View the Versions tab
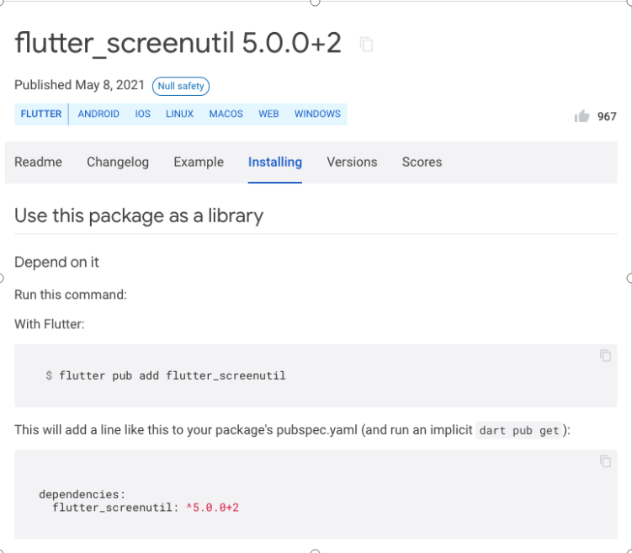Image resolution: width=632 pixels, height=553 pixels. pyautogui.click(x=352, y=162)
